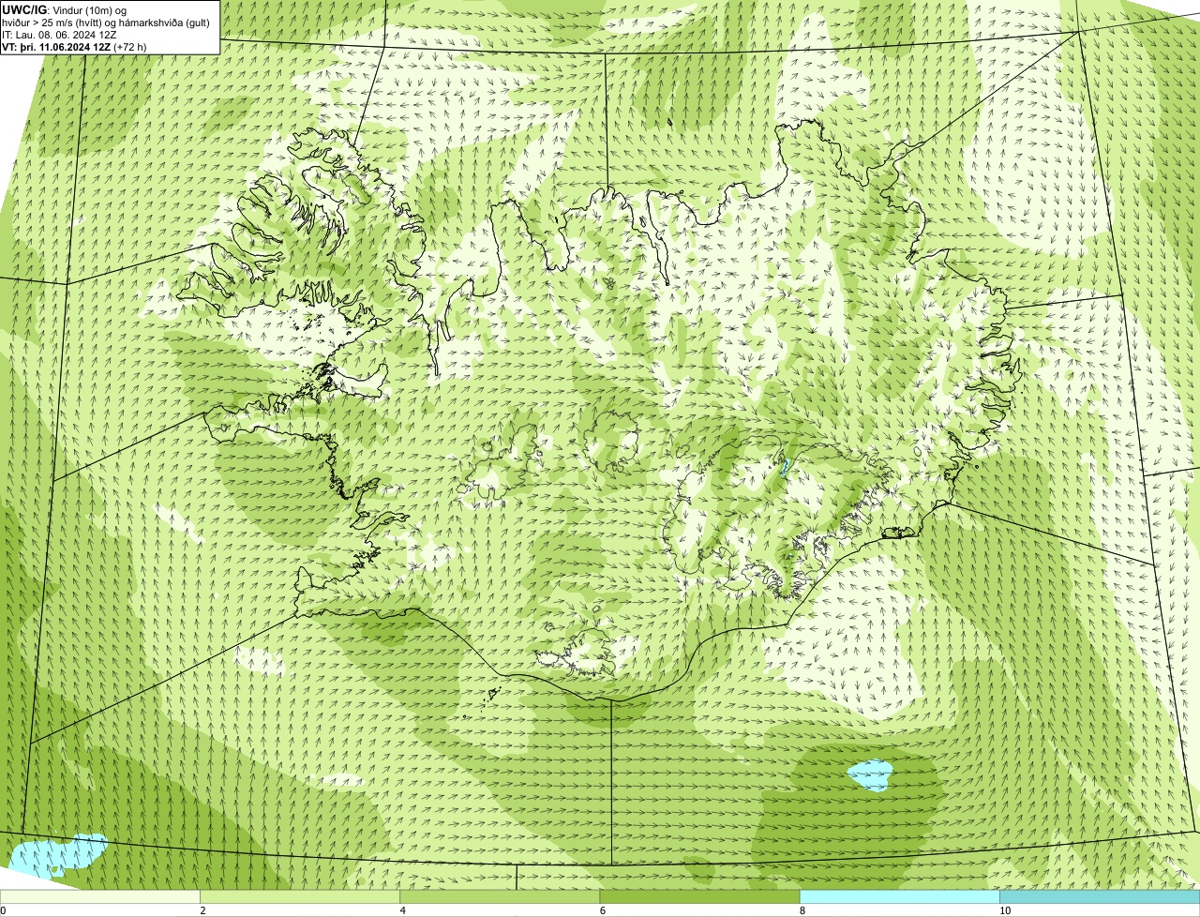Click the teal color bar segment above 10
The width and height of the screenshot is (1200, 917).
tap(1100, 896)
